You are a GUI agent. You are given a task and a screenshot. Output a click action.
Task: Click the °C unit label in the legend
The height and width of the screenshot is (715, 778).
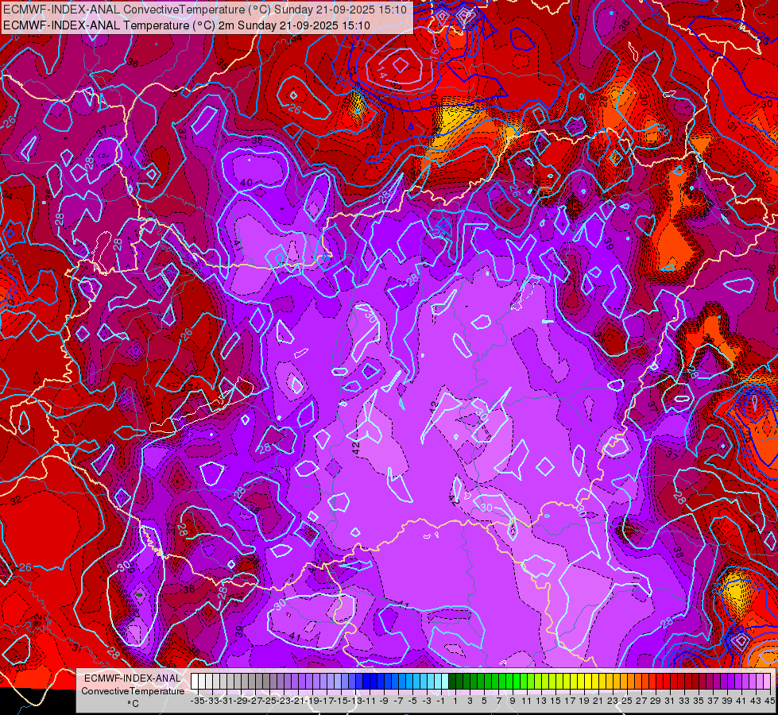pos(133,704)
